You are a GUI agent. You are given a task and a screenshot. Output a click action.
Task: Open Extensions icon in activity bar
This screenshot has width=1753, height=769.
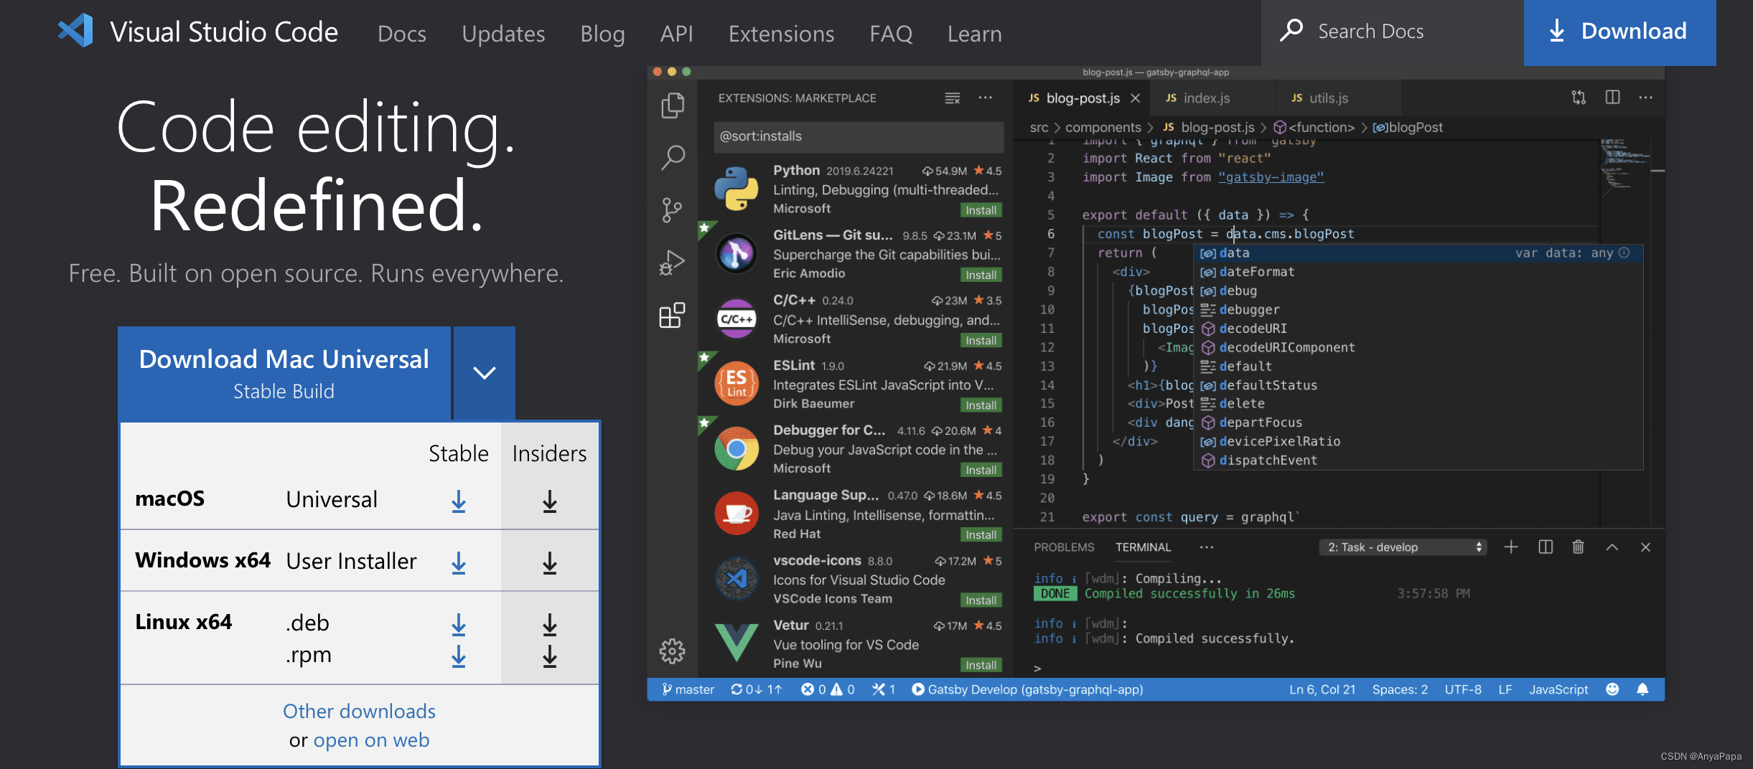click(672, 315)
